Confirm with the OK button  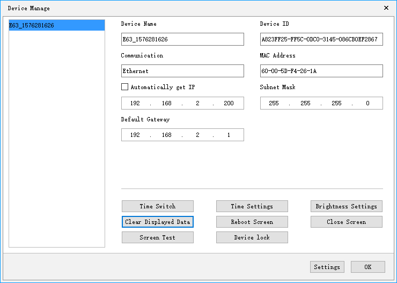[368, 267]
